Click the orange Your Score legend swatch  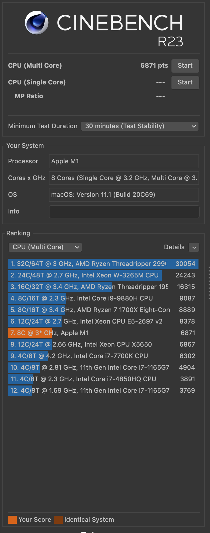click(12, 520)
